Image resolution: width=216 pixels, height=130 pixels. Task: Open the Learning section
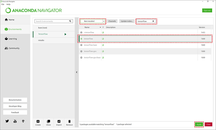coord(15,39)
